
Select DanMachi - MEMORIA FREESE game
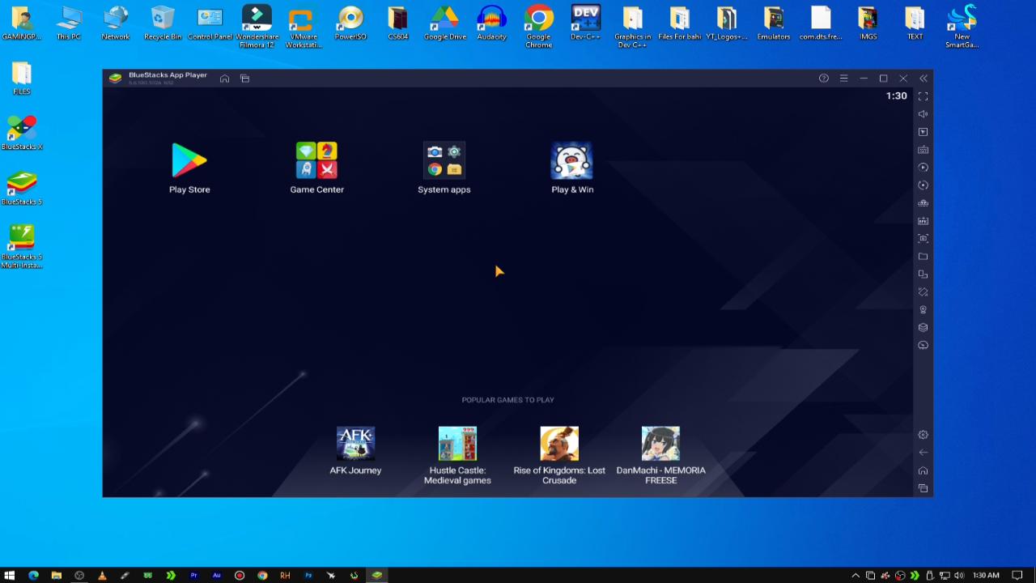pos(660,455)
